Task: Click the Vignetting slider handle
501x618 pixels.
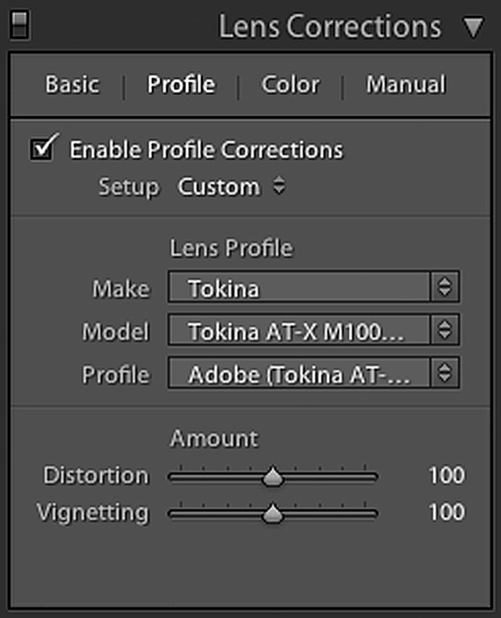Action: point(273,514)
